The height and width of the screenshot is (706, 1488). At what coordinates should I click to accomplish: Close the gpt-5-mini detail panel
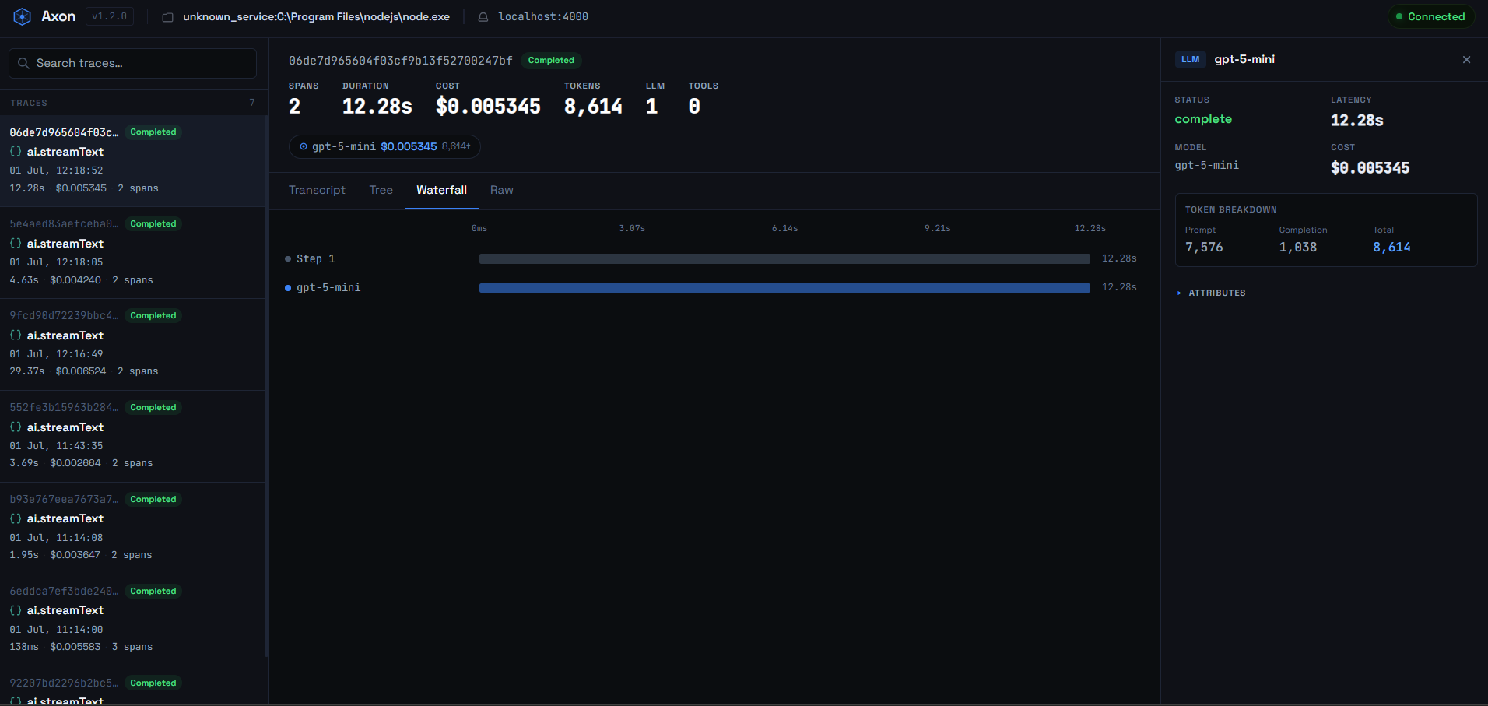tap(1466, 60)
